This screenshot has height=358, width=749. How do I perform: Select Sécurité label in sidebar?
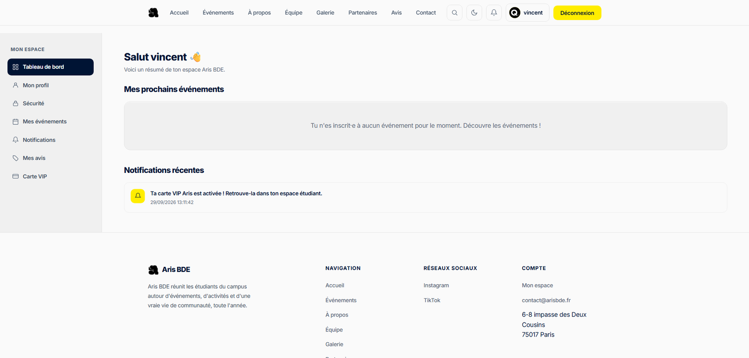point(34,104)
